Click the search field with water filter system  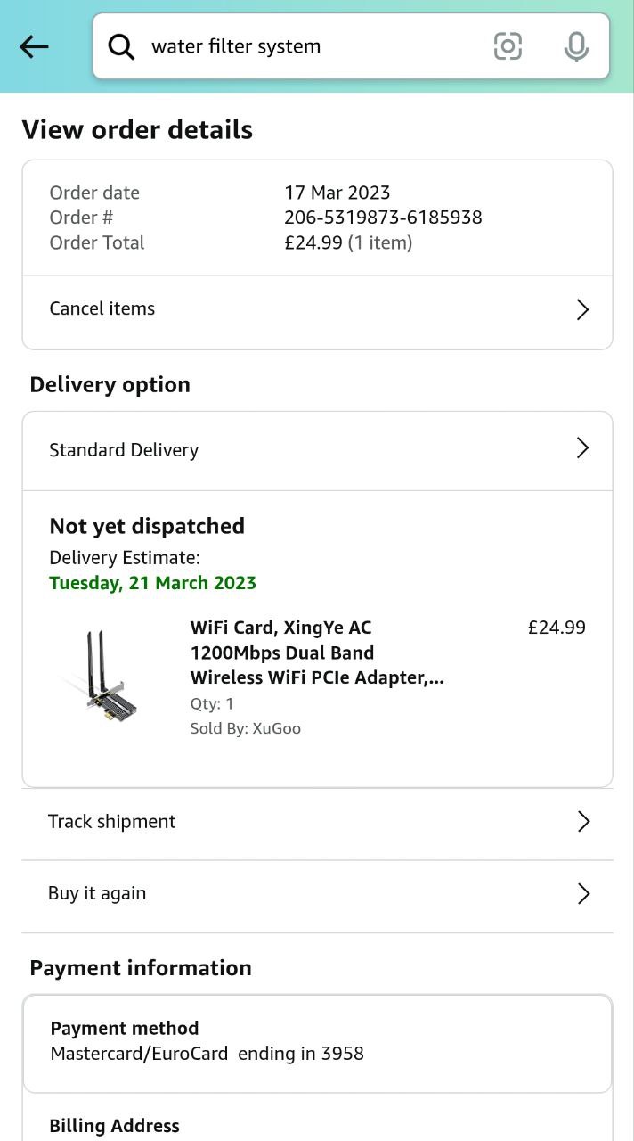303,46
